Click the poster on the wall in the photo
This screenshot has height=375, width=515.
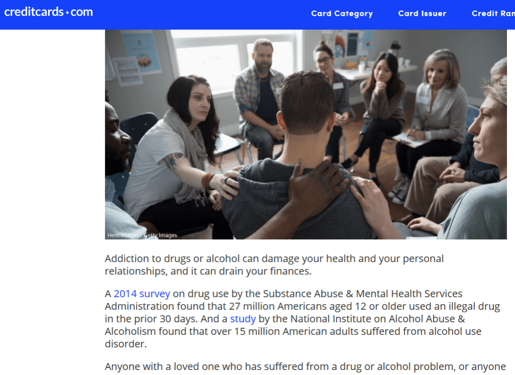click(140, 52)
